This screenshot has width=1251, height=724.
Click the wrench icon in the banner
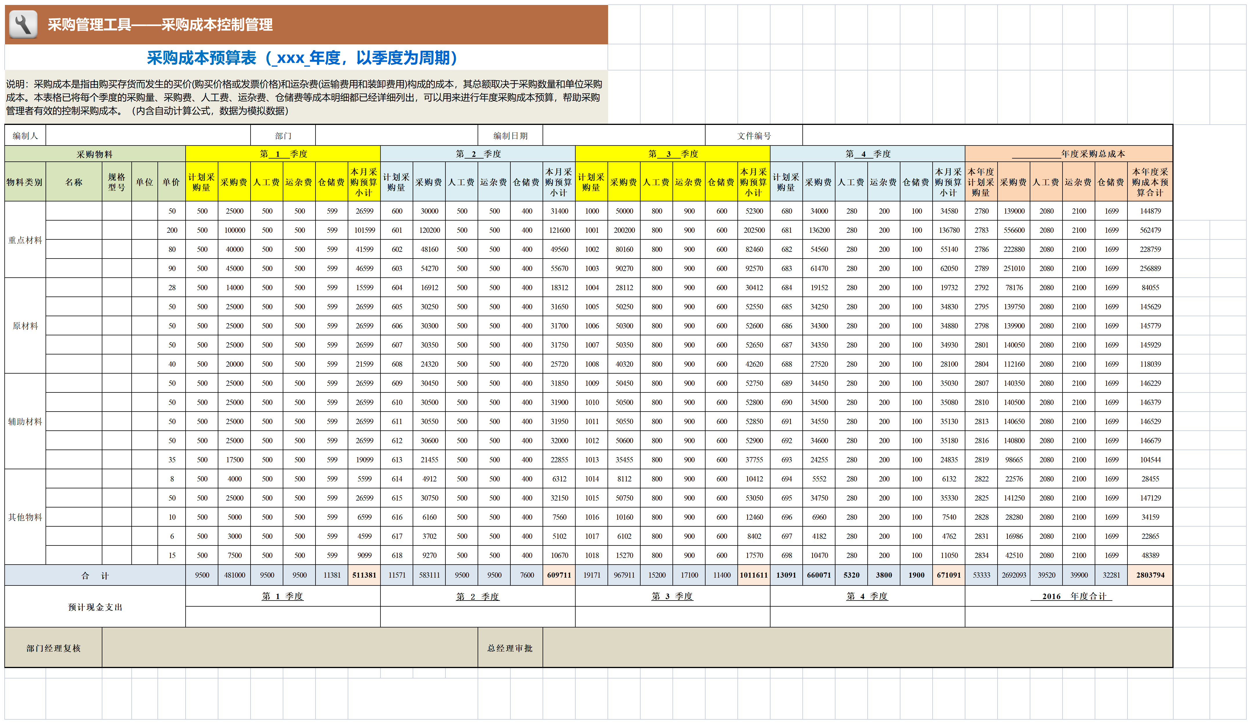[23, 24]
